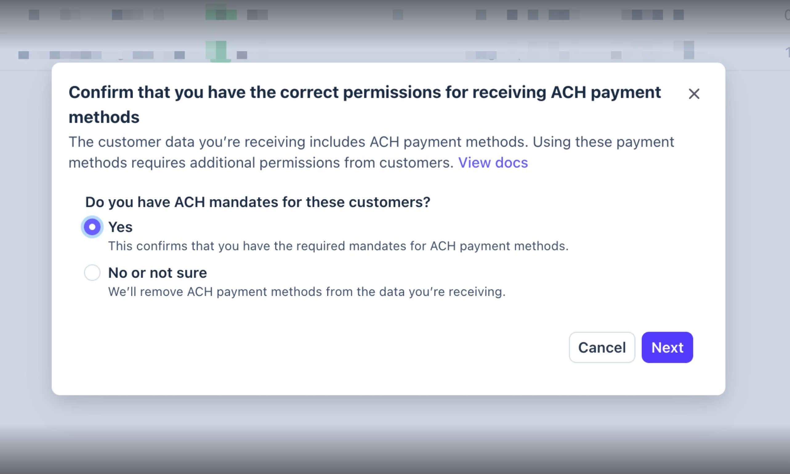The image size is (790, 474).
Task: Click the 'Yes' option label text
Action: (120, 227)
